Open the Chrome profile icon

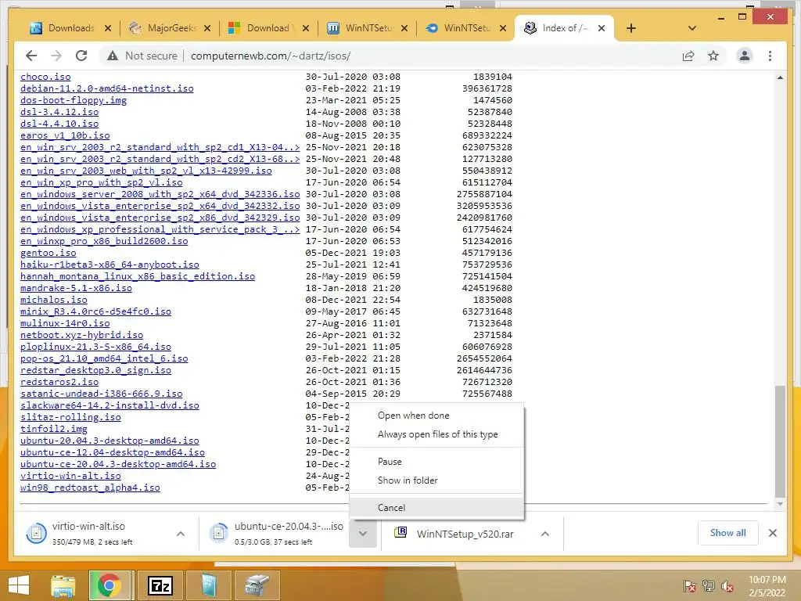pyautogui.click(x=745, y=56)
